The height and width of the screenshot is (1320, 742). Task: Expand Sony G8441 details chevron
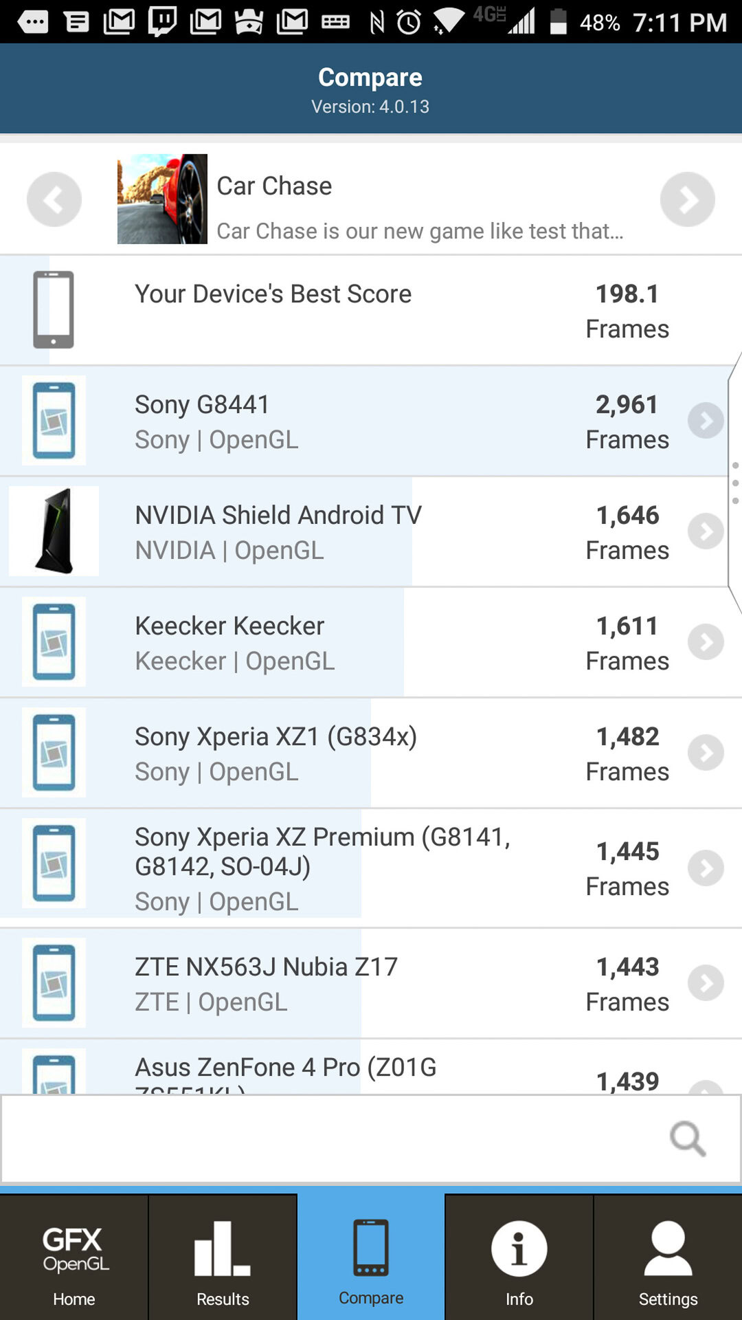coord(706,421)
